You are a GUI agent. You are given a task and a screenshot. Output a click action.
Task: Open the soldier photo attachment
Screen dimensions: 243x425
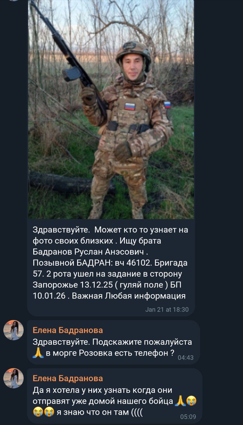[x=111, y=110]
